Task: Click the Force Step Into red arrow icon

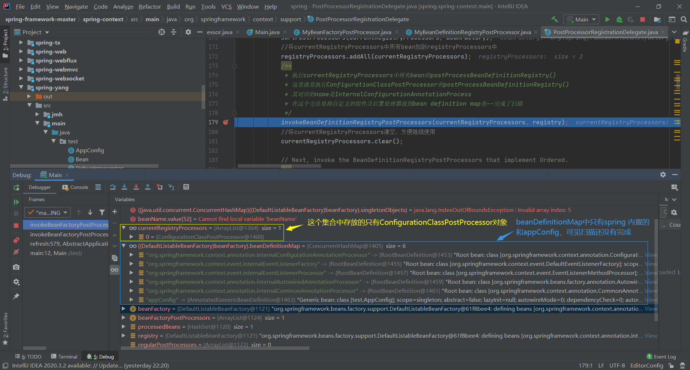Action: [136, 187]
